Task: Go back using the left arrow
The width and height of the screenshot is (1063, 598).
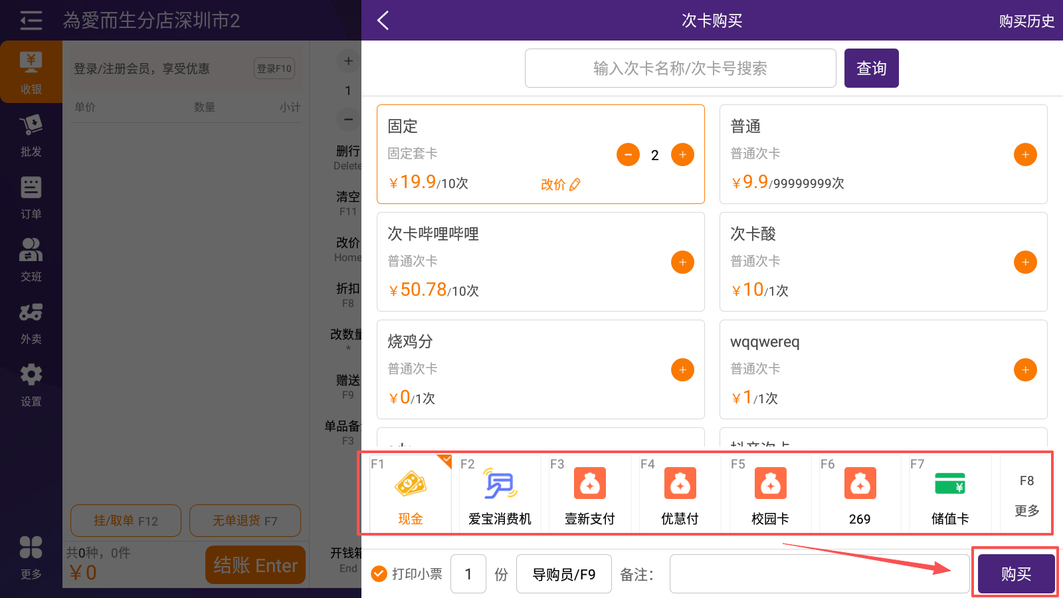Action: [383, 21]
